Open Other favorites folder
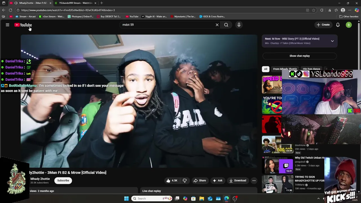361x203 pixels. pos(349,16)
